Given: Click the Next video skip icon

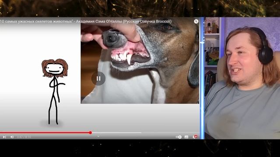Looking at the screenshot, I should tap(4, 137).
